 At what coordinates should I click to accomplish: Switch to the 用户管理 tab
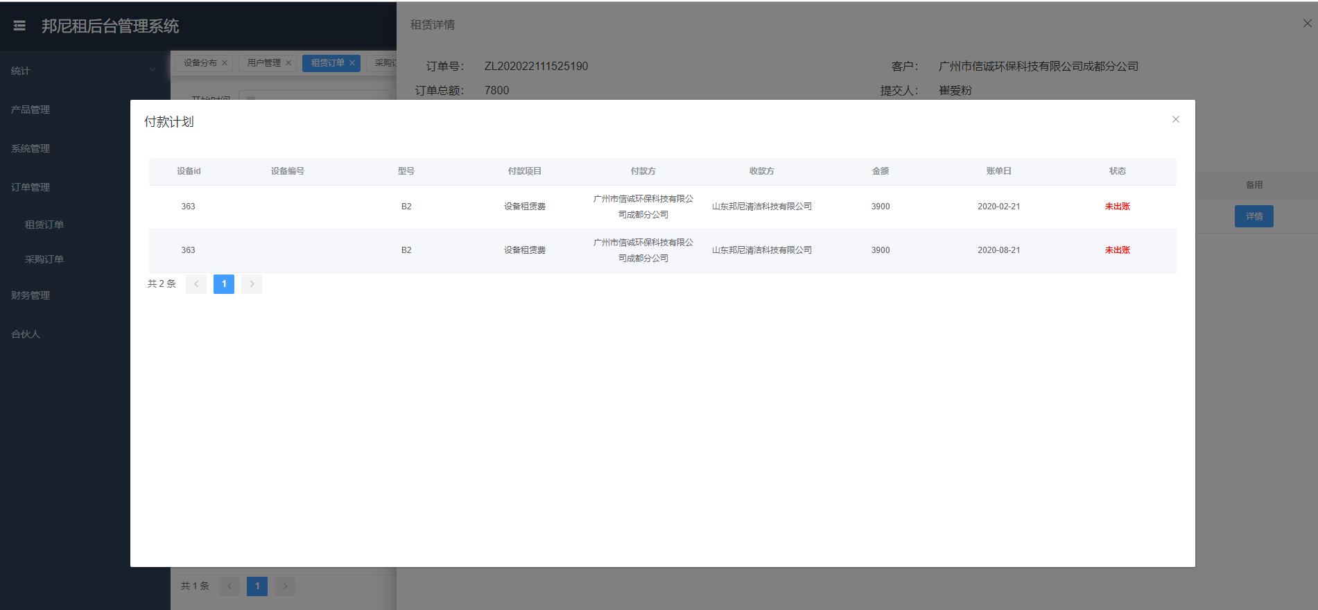pyautogui.click(x=263, y=63)
